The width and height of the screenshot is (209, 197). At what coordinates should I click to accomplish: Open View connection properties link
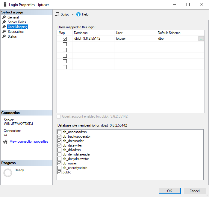[29, 141]
